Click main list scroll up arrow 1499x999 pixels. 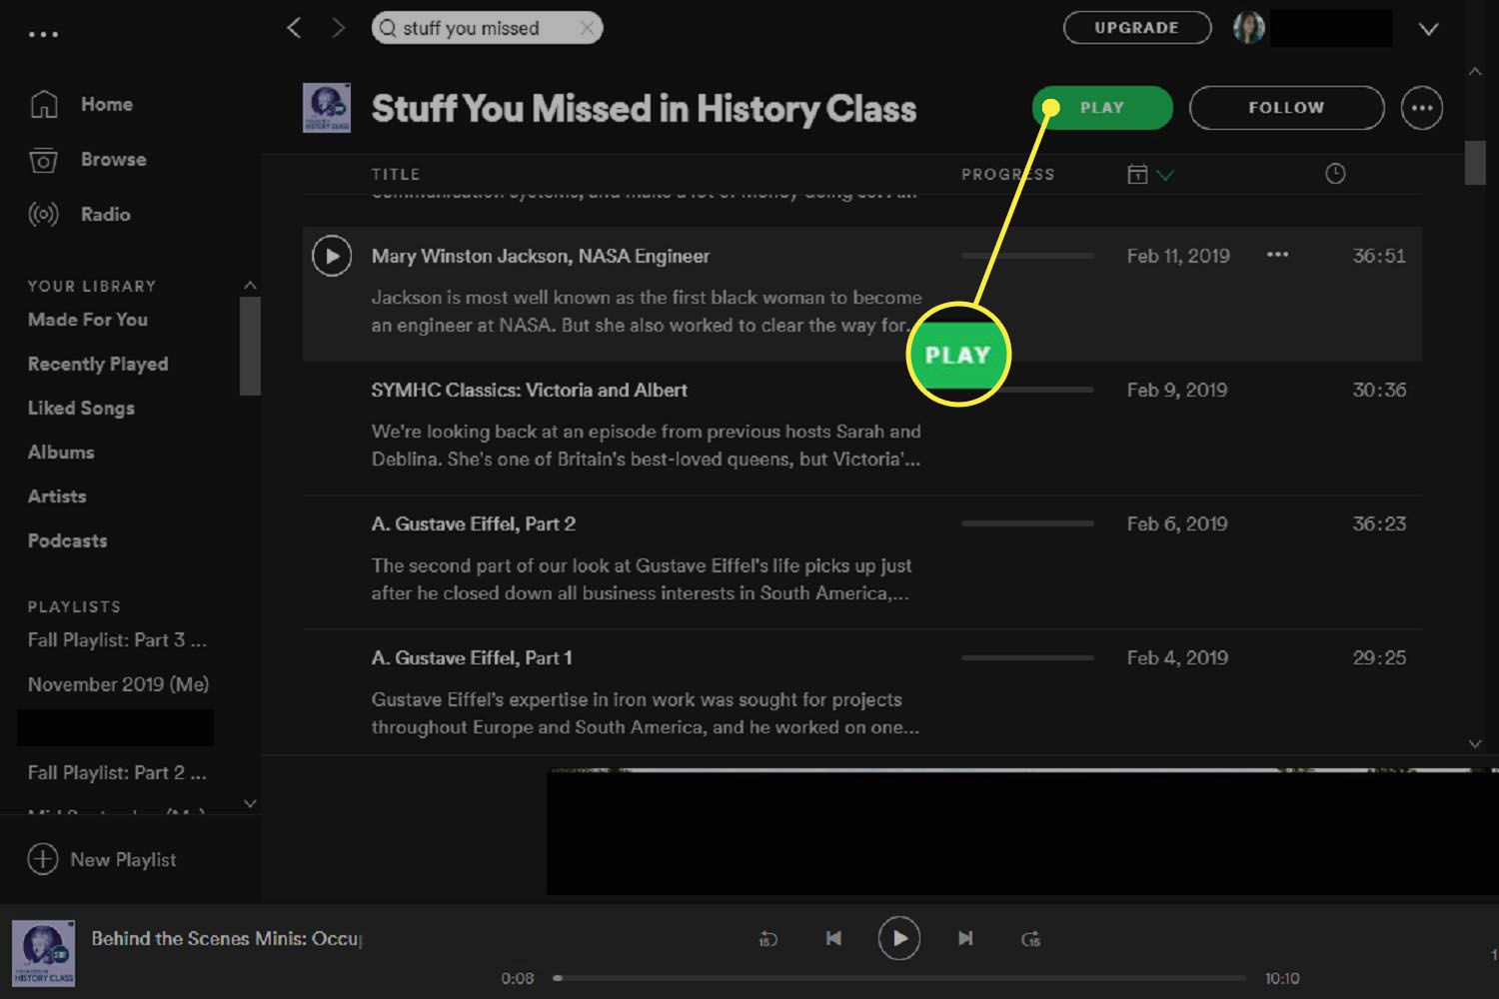tap(1475, 71)
